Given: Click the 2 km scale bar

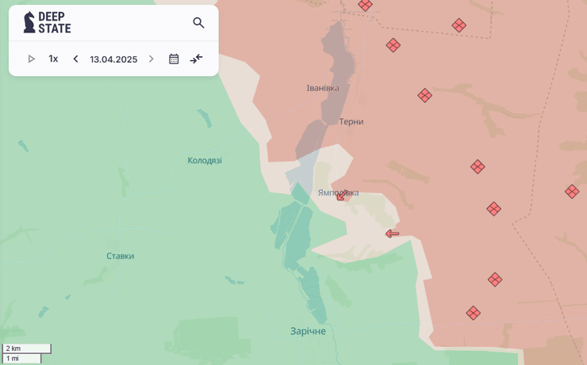Looking at the screenshot, I should coord(27,348).
